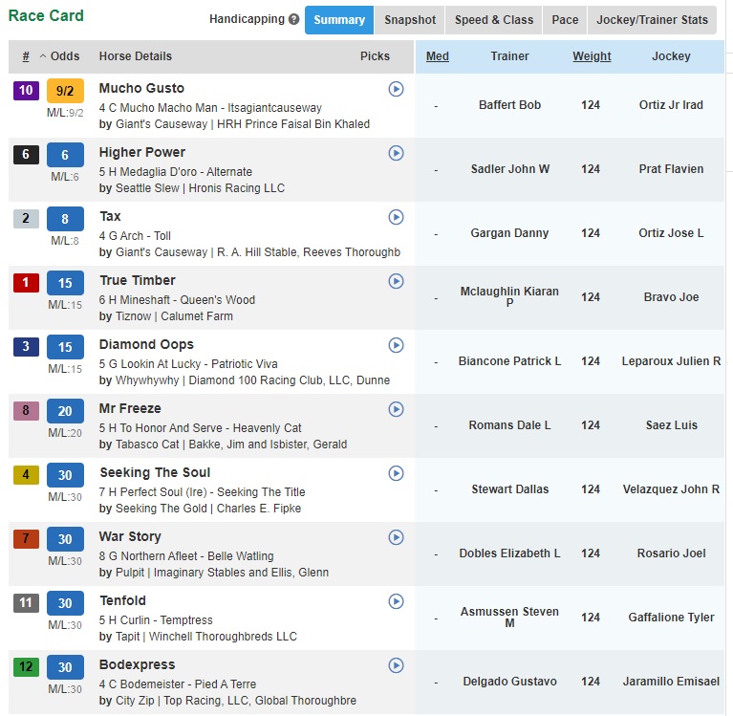The image size is (733, 716).
Task: Click the Horse Details column header
Action: point(135,56)
